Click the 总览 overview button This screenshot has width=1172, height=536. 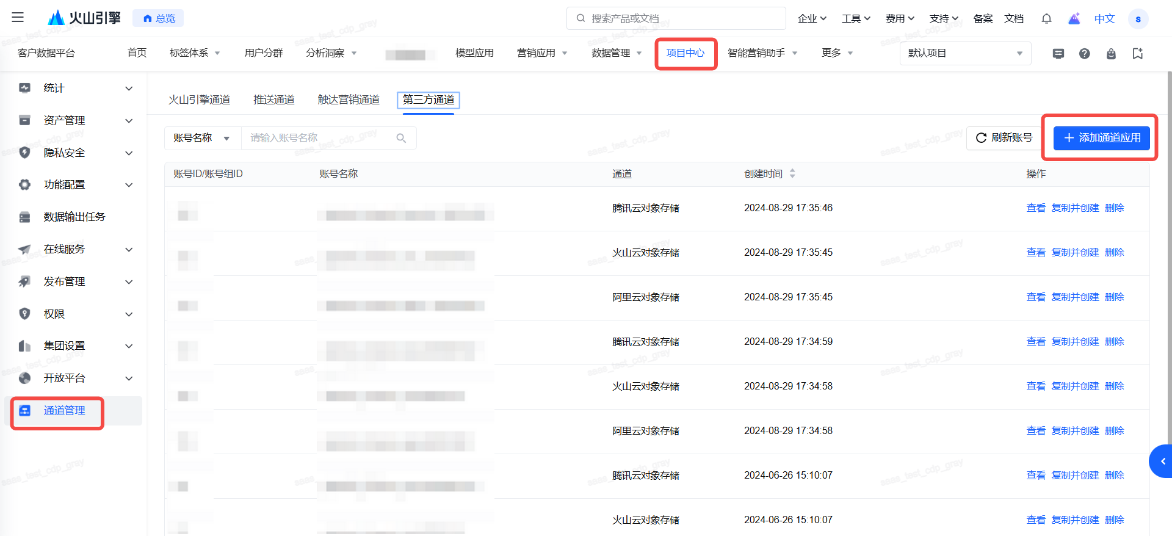pyautogui.click(x=158, y=18)
